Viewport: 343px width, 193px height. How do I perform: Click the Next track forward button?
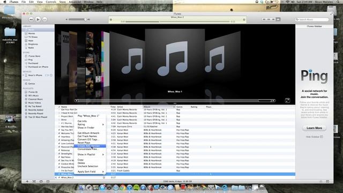click(x=44, y=19)
